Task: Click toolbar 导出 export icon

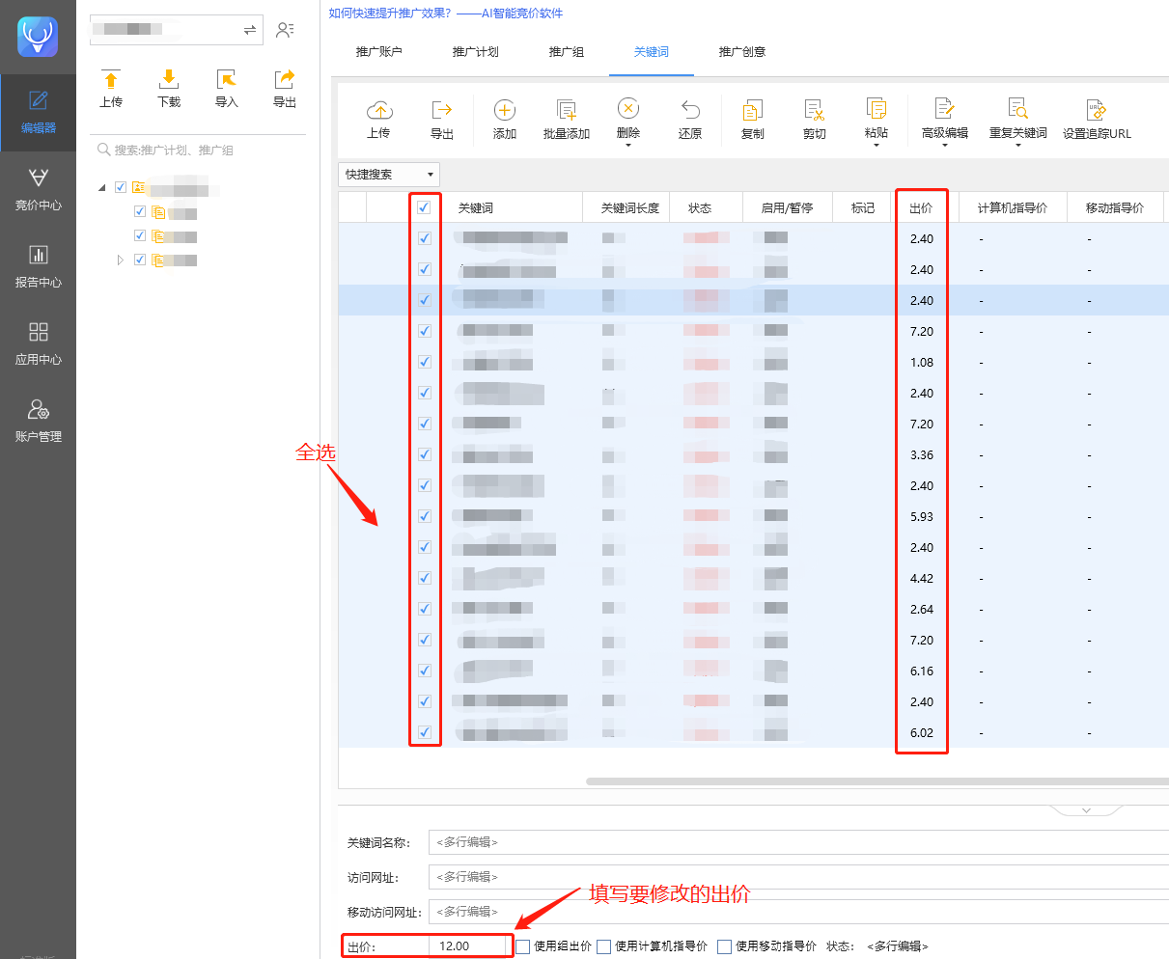Action: click(x=442, y=110)
